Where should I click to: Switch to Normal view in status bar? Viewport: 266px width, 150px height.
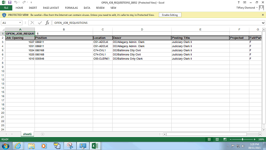pyautogui.click(x=209, y=139)
